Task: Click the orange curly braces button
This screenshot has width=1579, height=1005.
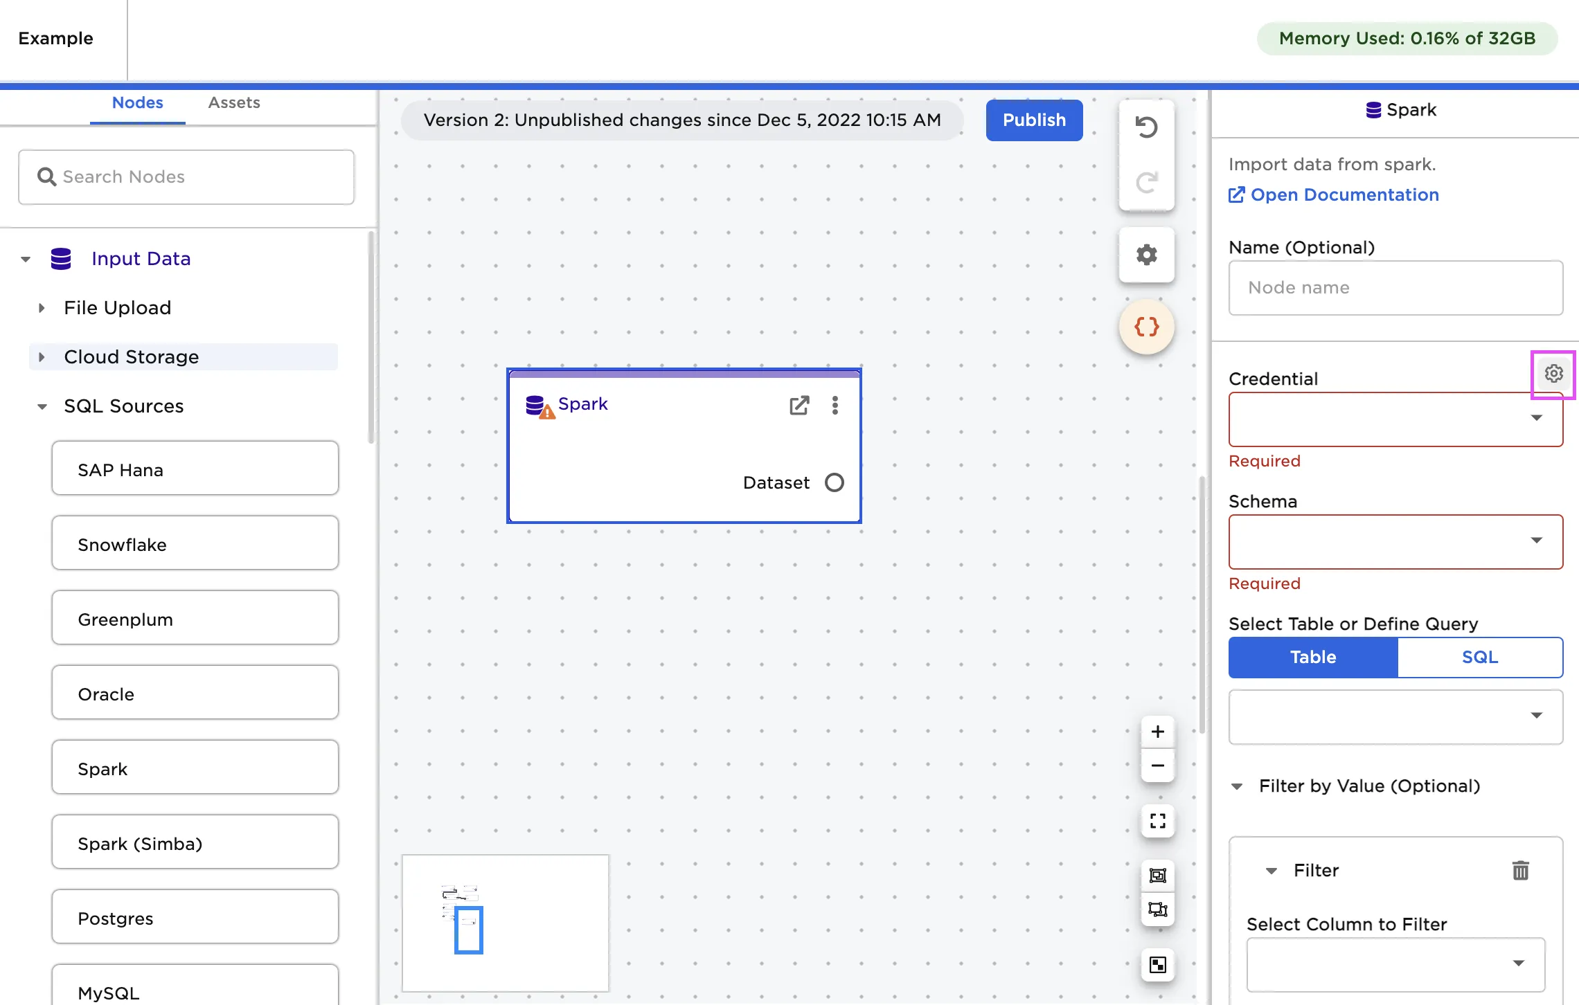Action: click(x=1146, y=327)
